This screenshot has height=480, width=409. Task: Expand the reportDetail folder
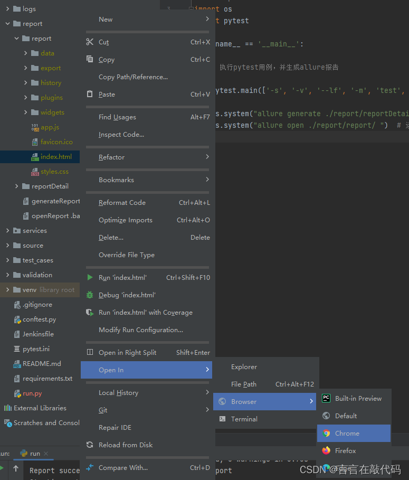(17, 186)
